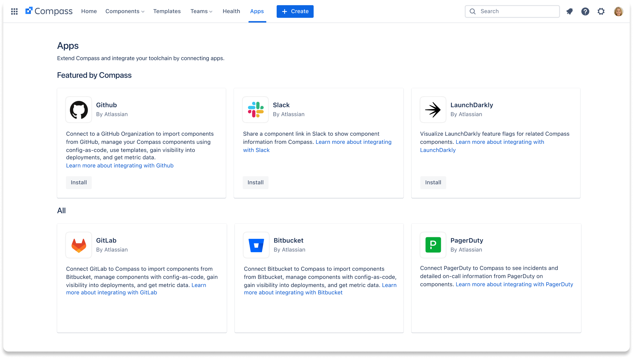Screen dimensions: 633x358
Task: Switch to the Health tab
Action: (x=231, y=11)
